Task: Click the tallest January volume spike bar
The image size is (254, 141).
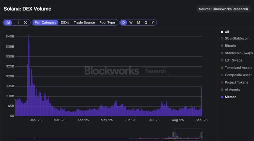Action: click(28, 75)
